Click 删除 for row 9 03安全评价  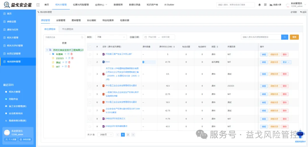click(285, 127)
